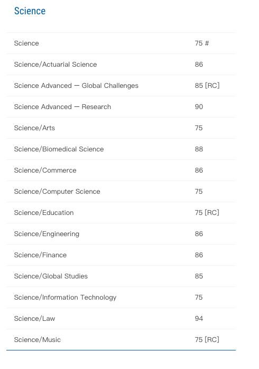Image resolution: width=259 pixels, height=369 pixels.
Task: Click the Science section heading
Action: point(30,11)
